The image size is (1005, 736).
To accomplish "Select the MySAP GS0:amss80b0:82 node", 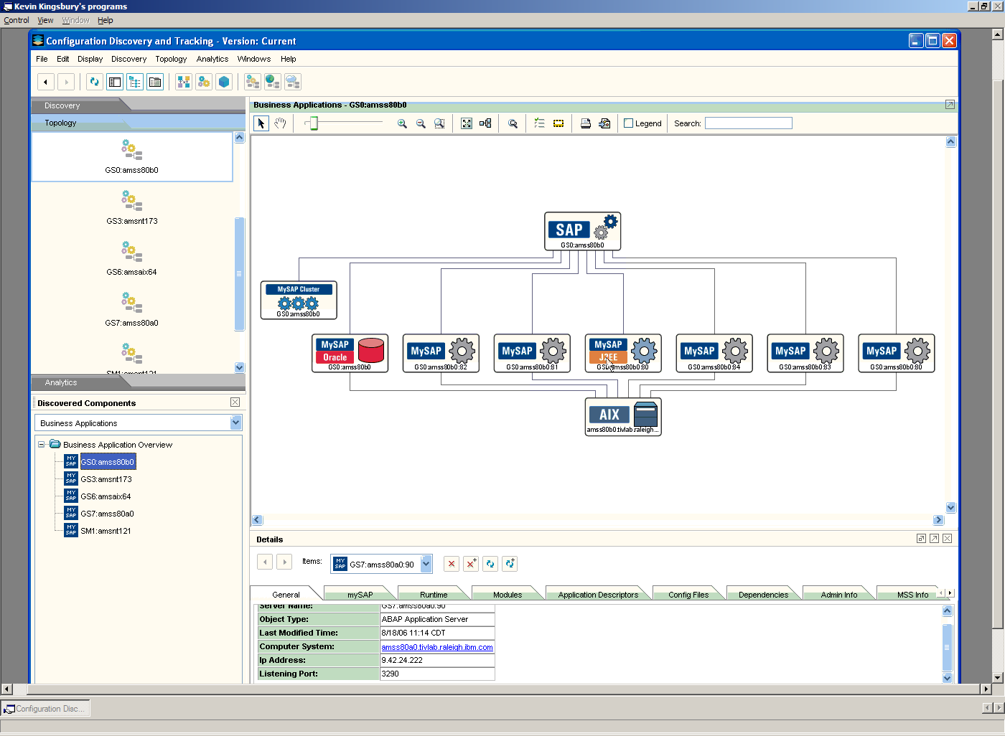I will click(x=441, y=353).
